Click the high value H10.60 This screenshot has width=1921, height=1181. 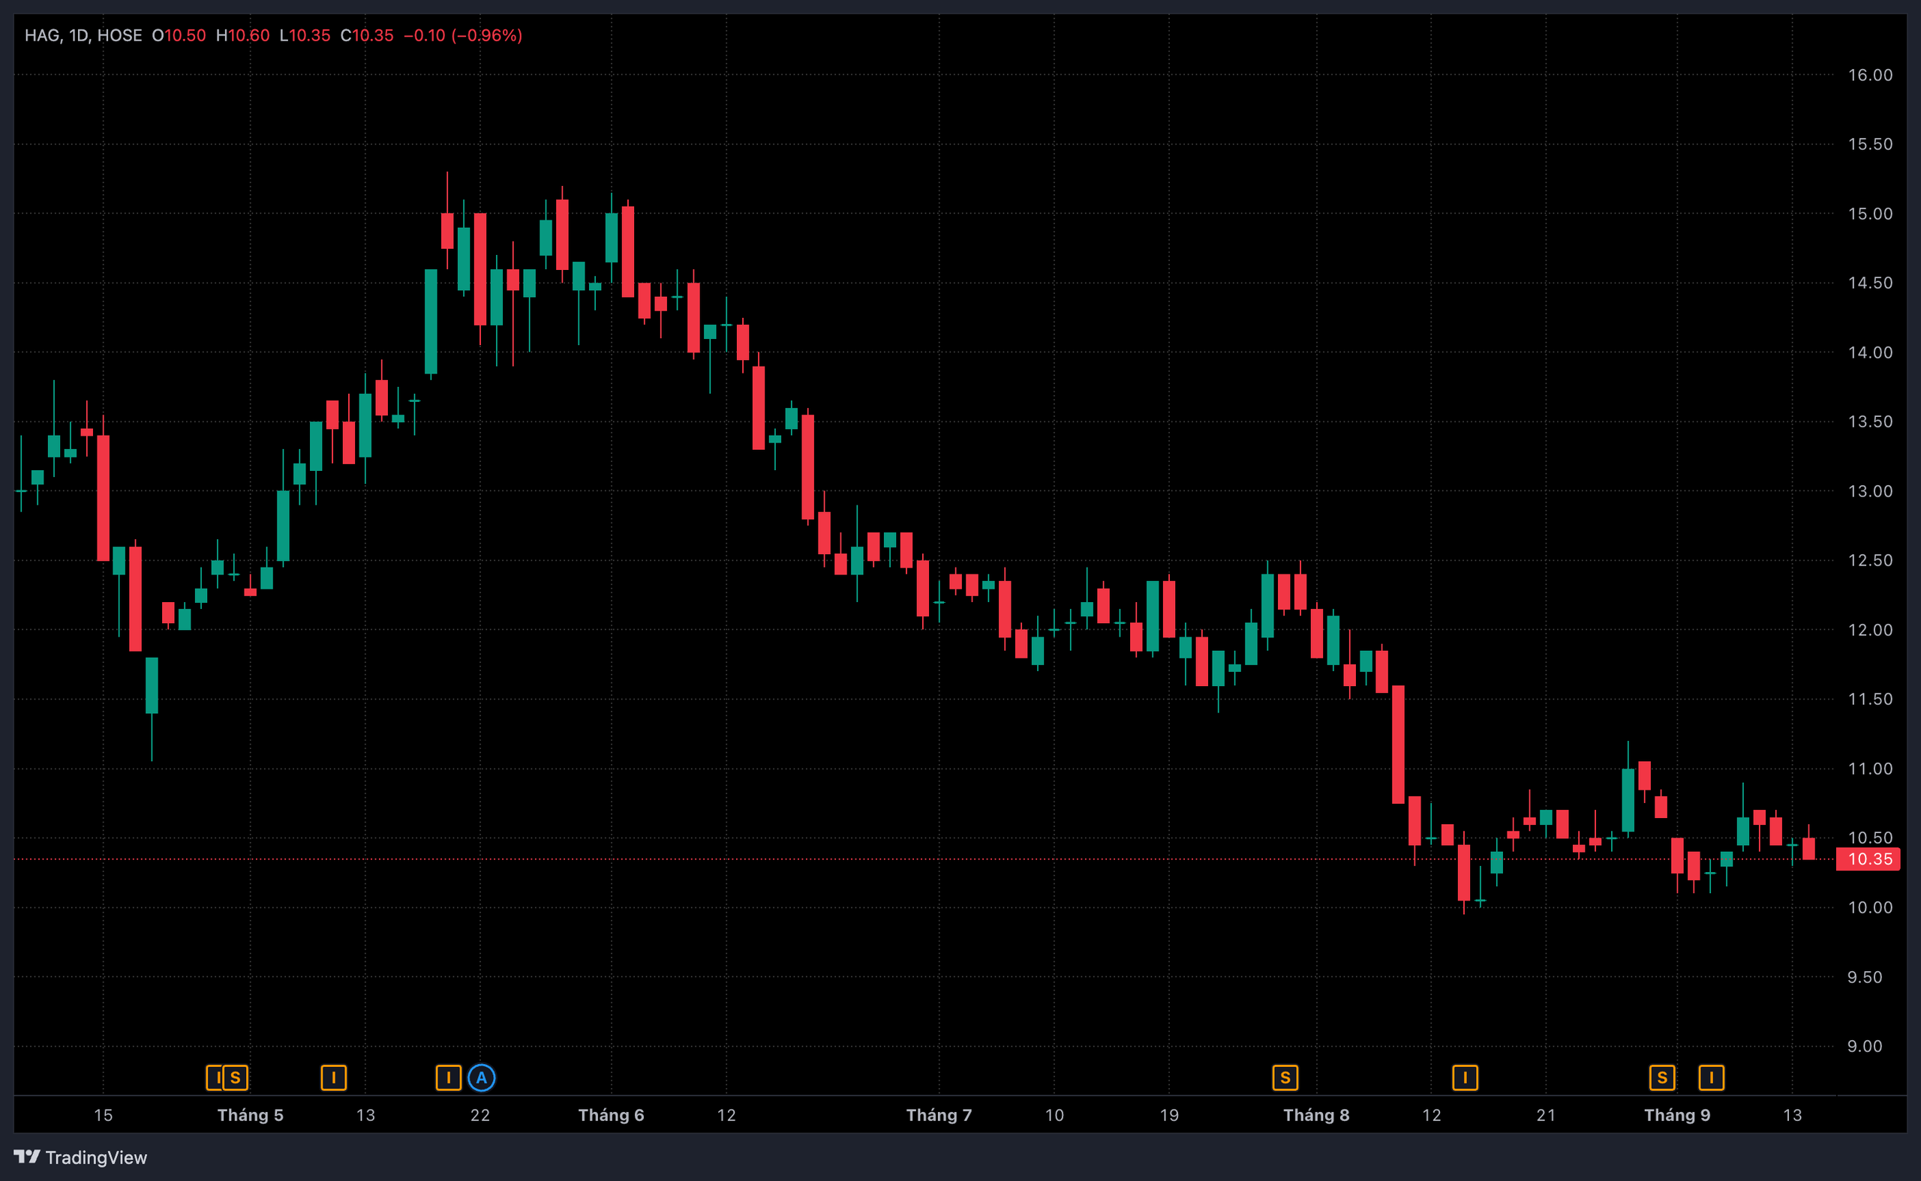(x=242, y=35)
